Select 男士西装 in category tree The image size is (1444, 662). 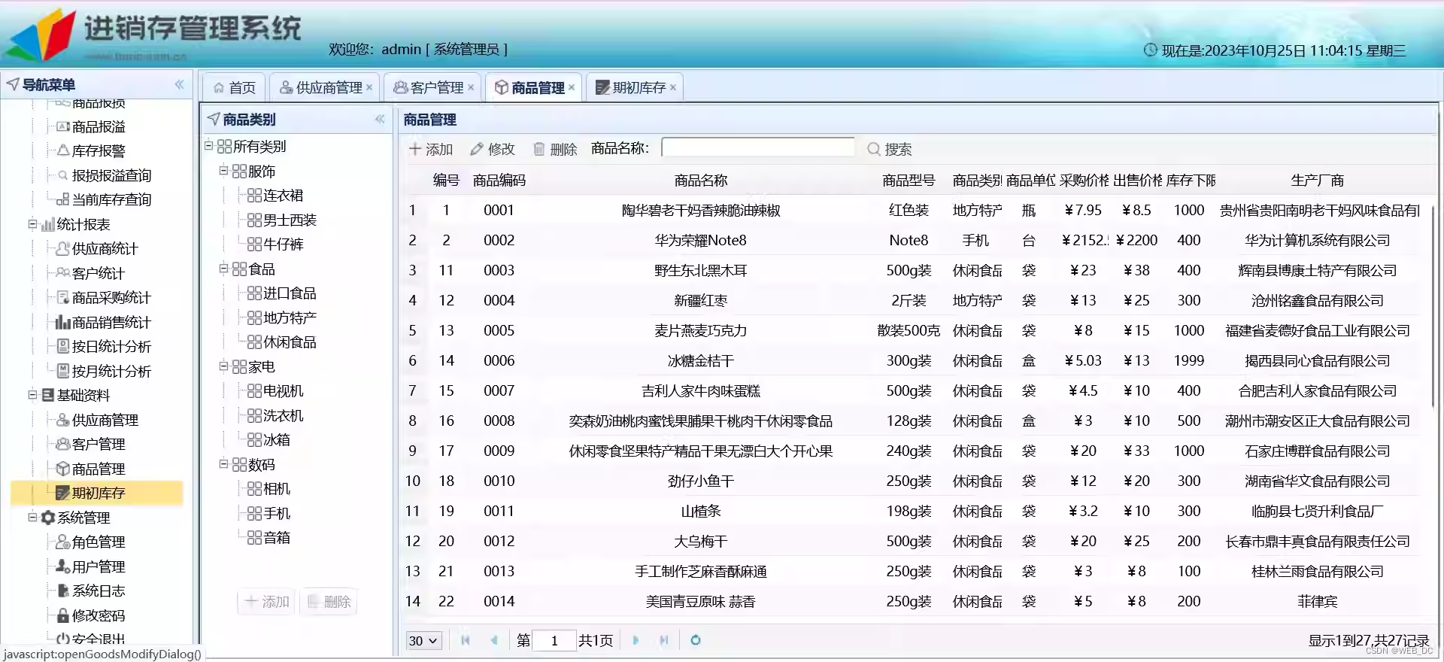(x=290, y=220)
